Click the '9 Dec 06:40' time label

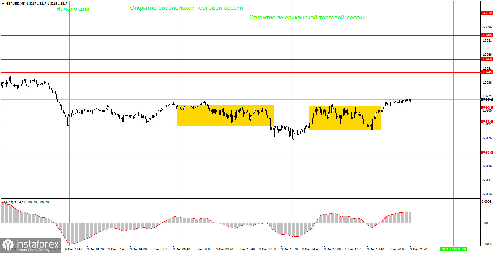182,249
